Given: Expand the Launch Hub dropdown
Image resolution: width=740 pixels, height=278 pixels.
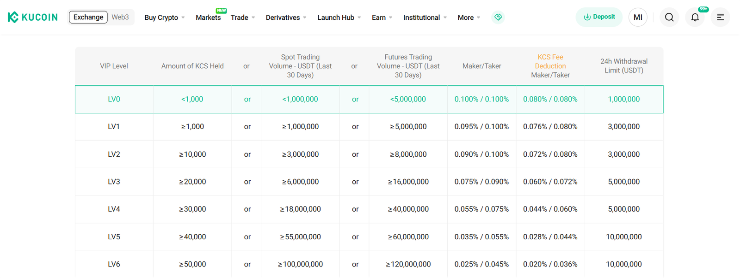Looking at the screenshot, I should (x=339, y=18).
